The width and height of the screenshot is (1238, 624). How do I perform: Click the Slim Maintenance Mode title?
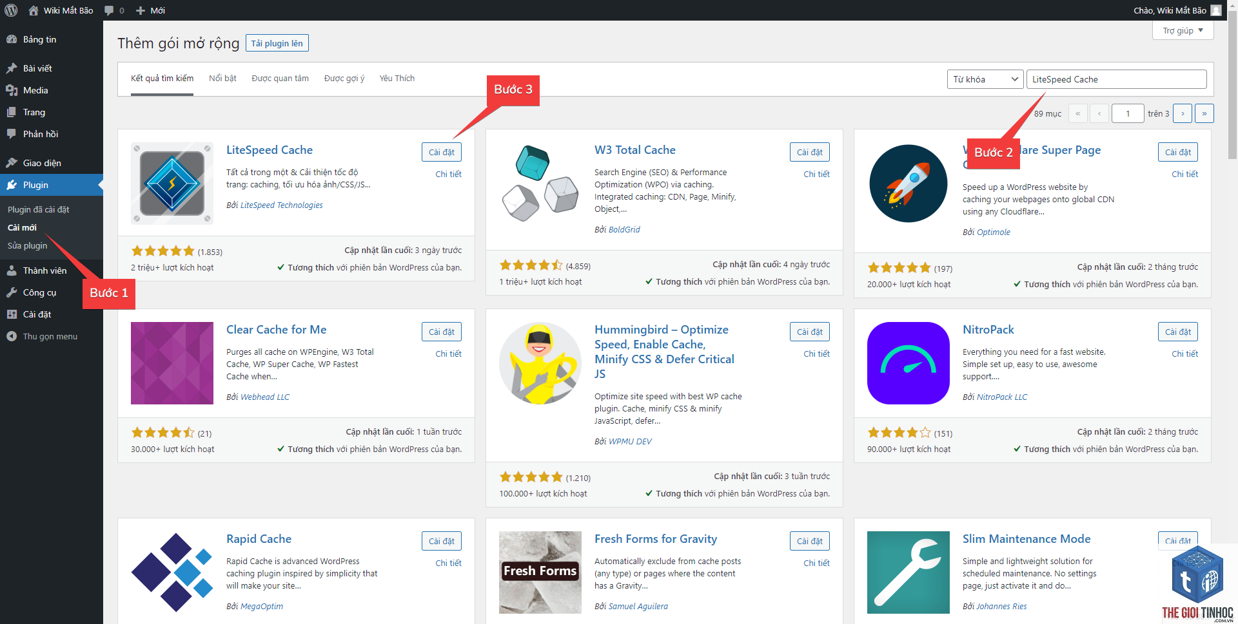[x=1027, y=538]
